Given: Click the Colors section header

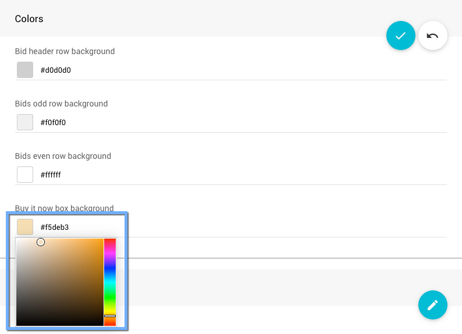Looking at the screenshot, I should [x=29, y=19].
